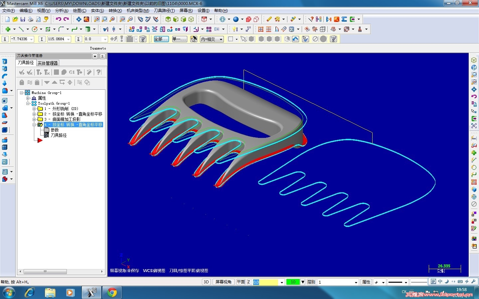This screenshot has height=299, width=479.
Task: Open the 文件(F) menu
Action: pyautogui.click(x=9, y=11)
